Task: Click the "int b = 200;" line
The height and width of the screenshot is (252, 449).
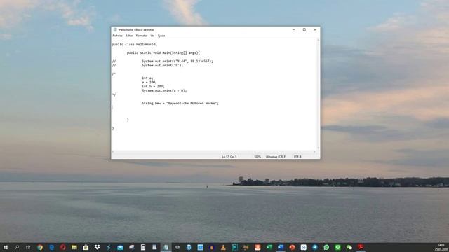Action: pos(153,86)
